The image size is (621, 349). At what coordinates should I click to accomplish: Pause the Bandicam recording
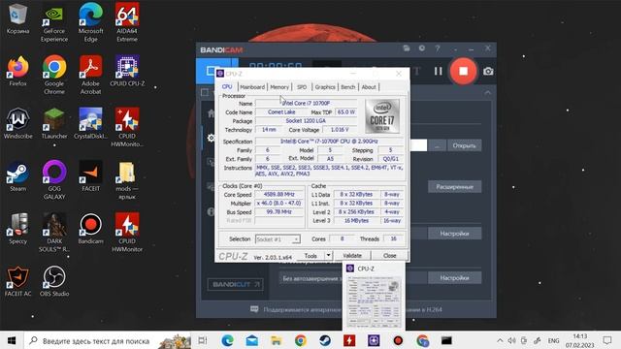(438, 71)
